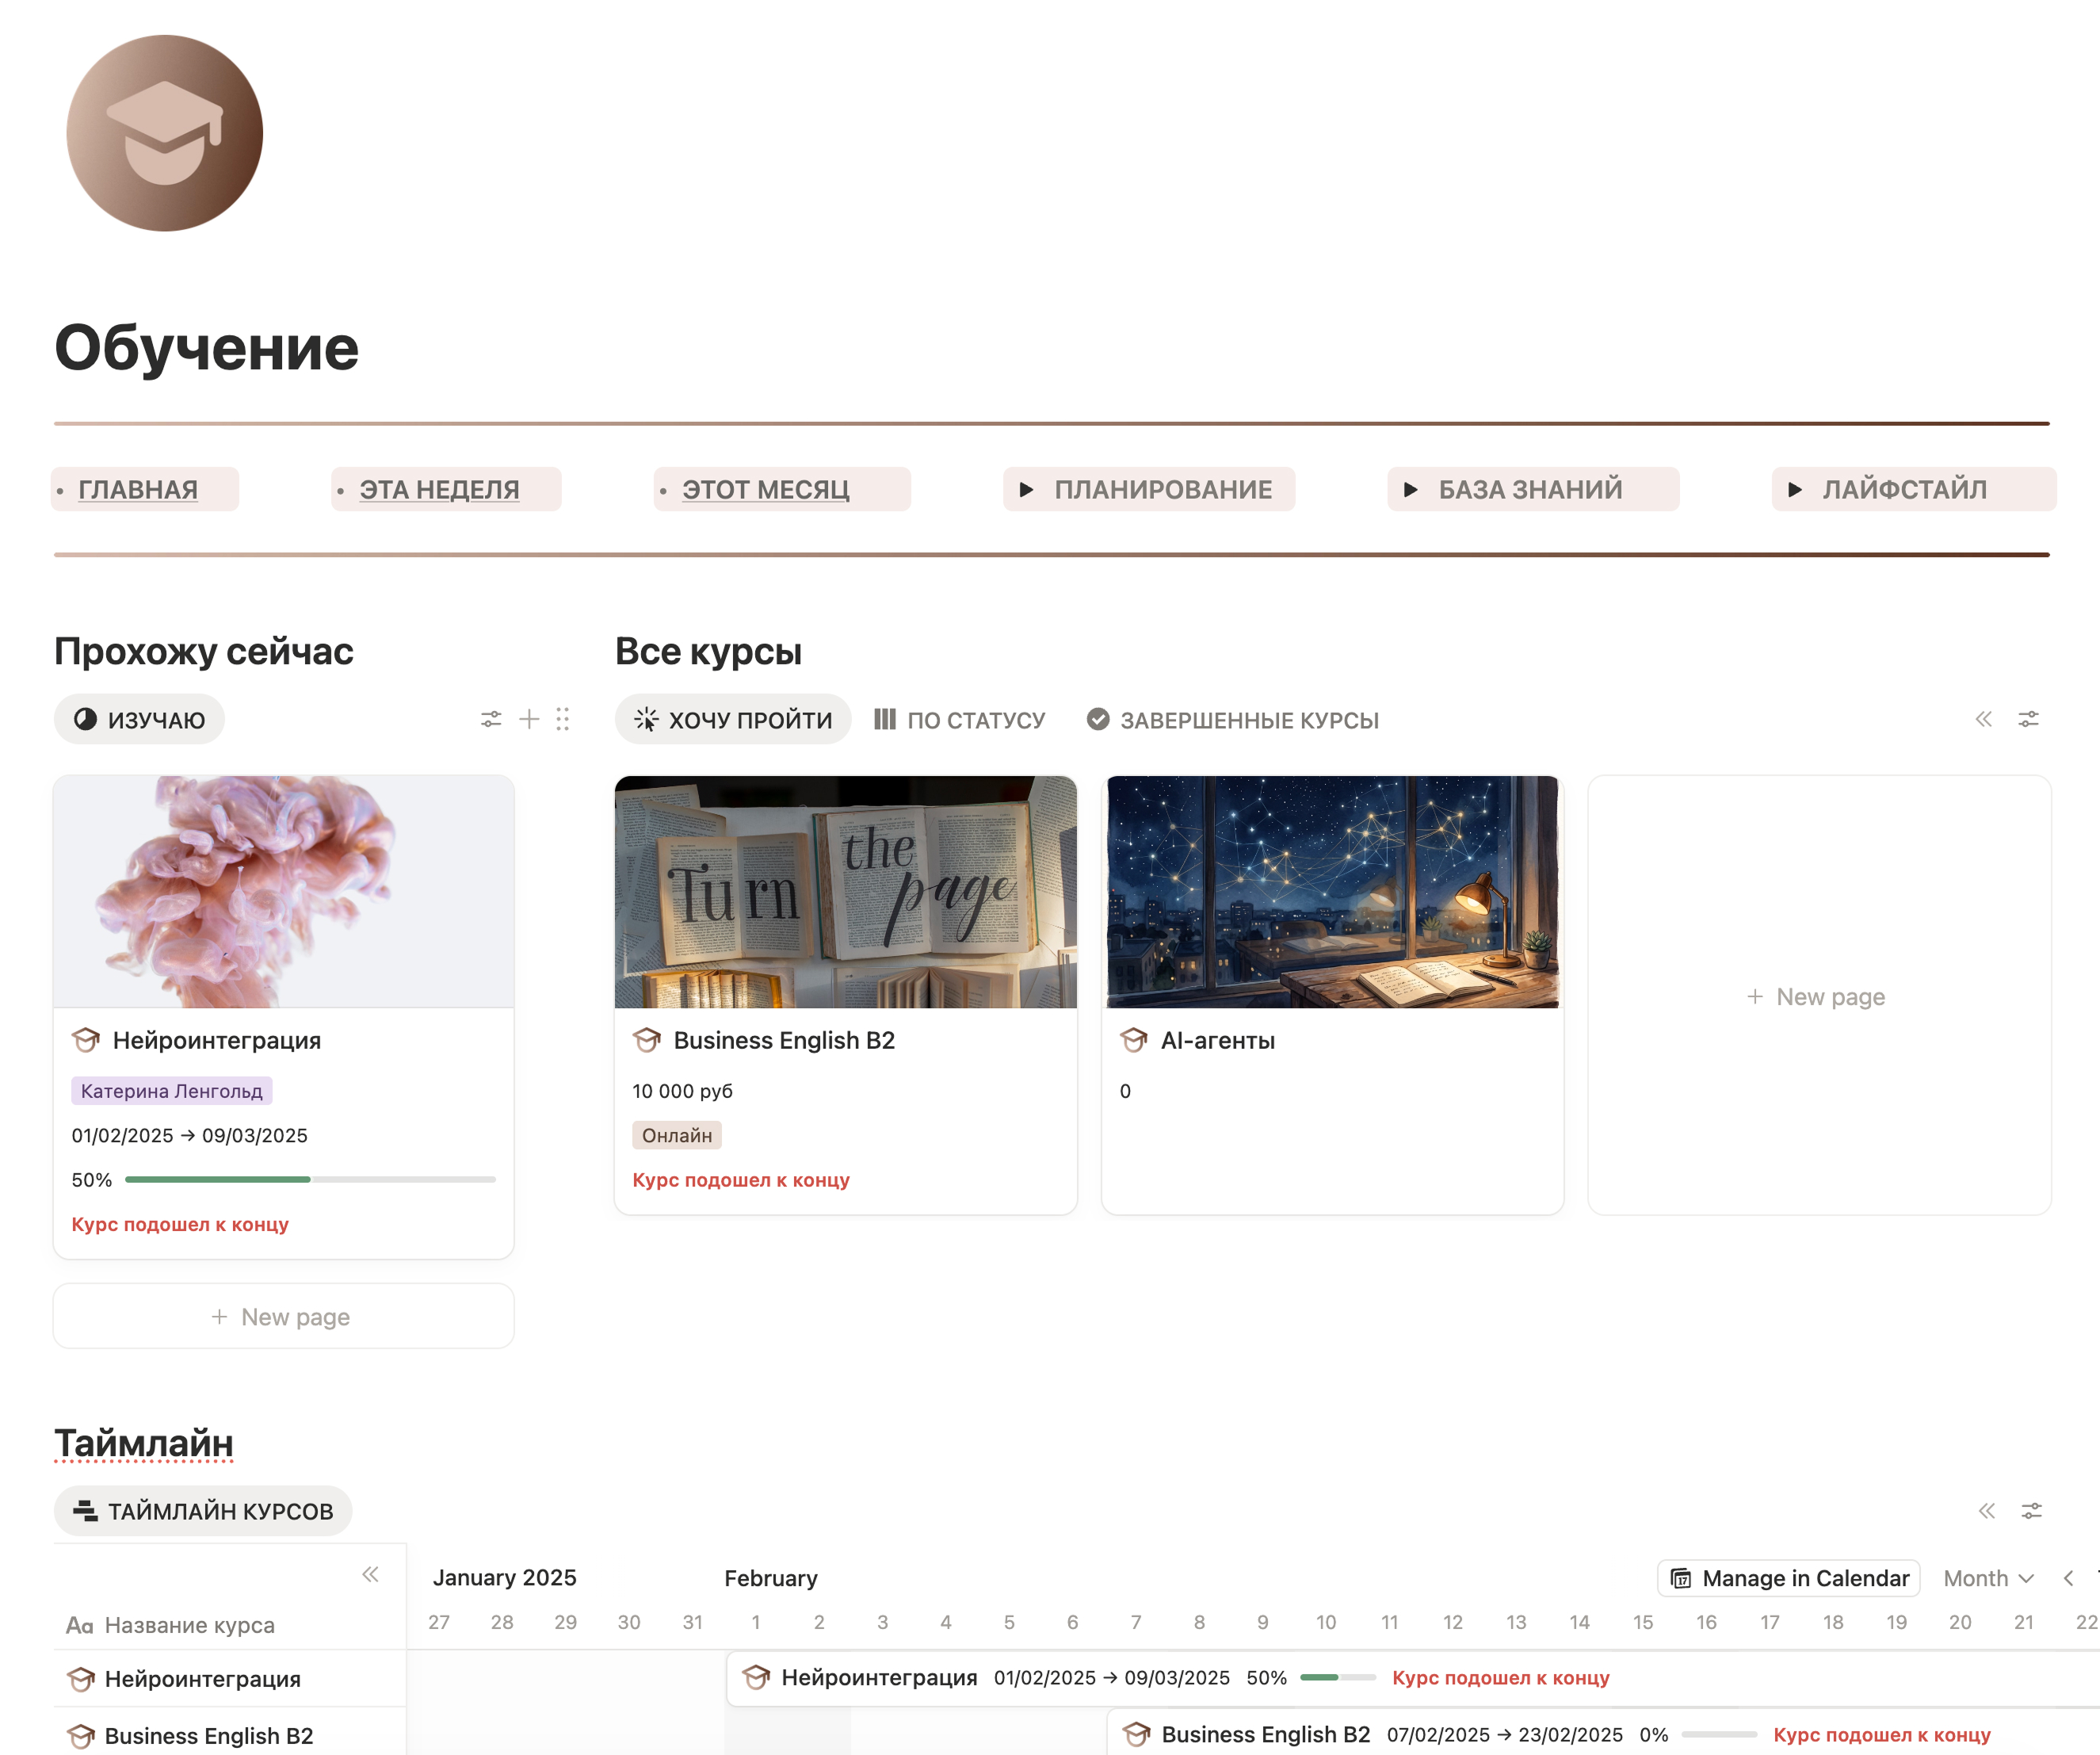Add new item with plus icon near ИЗУЧАЮ
Image resolution: width=2100 pixels, height=1755 pixels.
click(x=529, y=720)
